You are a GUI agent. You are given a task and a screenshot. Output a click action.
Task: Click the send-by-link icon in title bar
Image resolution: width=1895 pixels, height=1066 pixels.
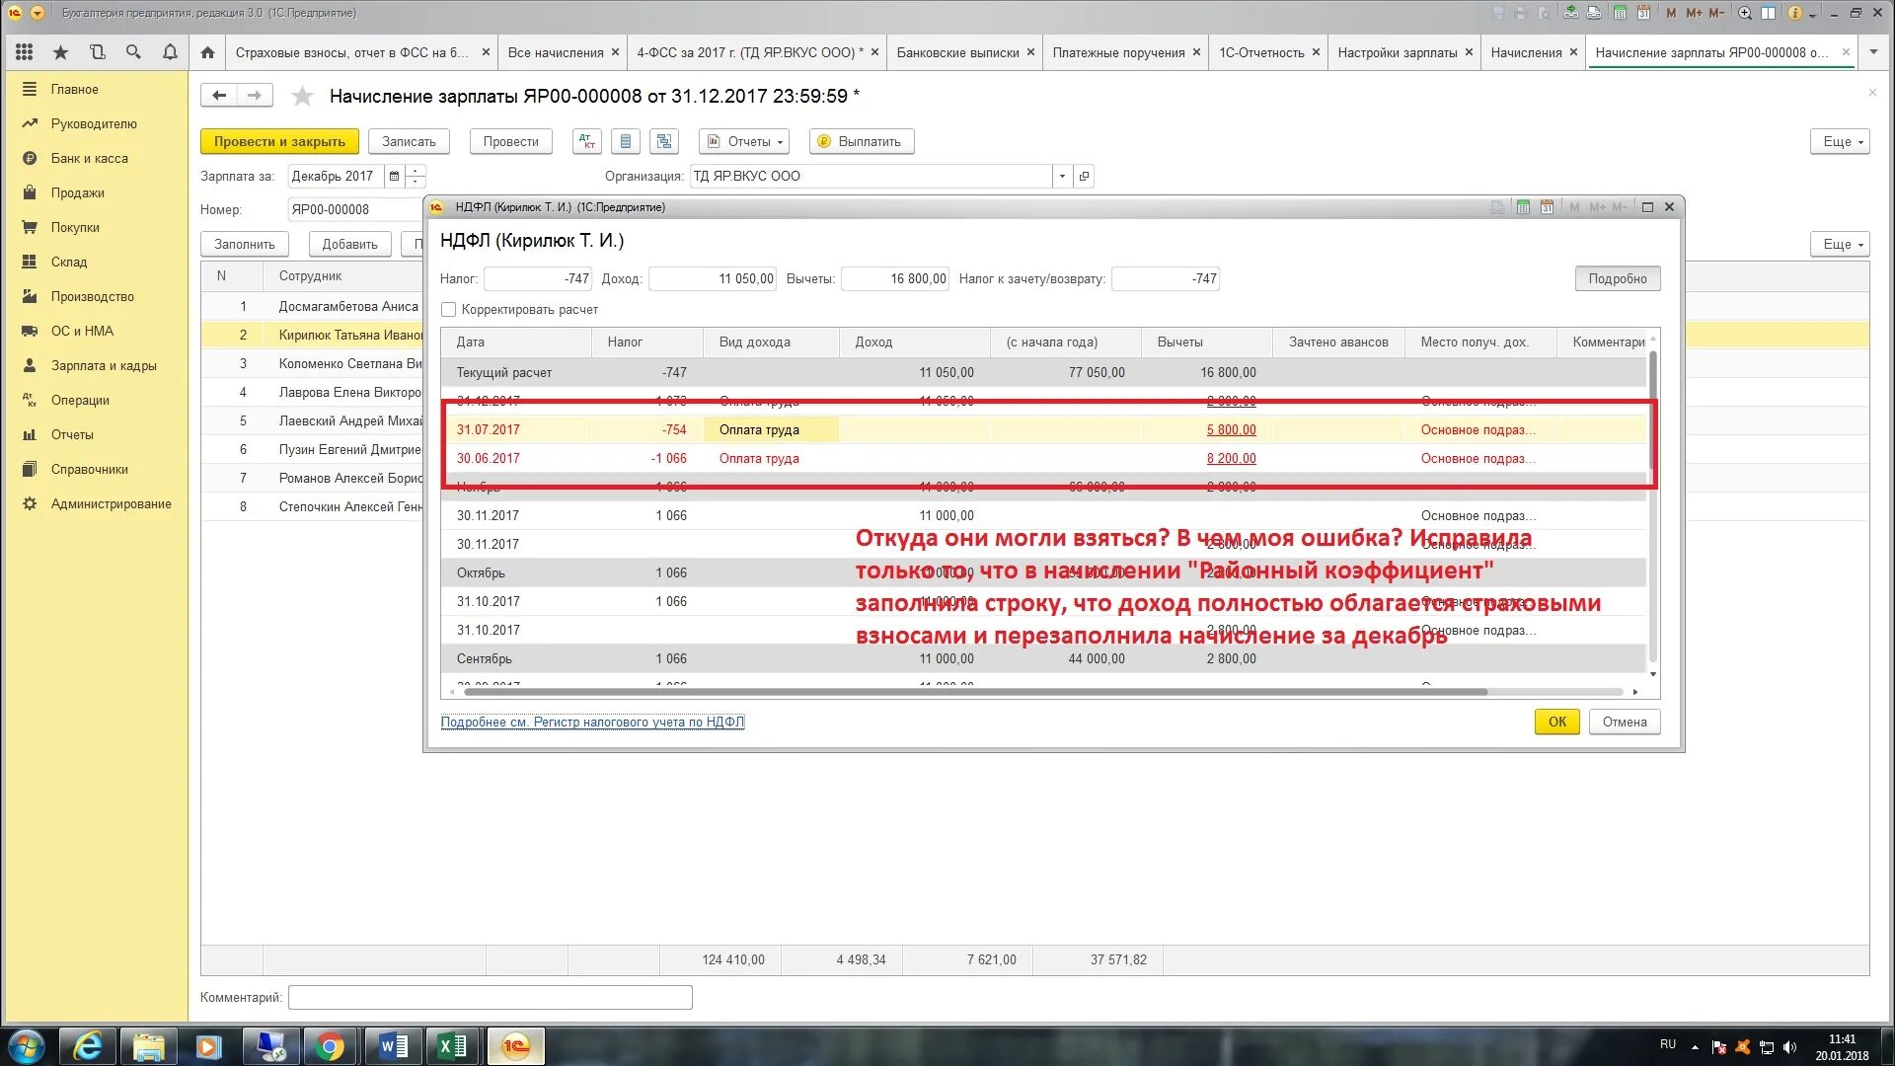(x=1570, y=13)
